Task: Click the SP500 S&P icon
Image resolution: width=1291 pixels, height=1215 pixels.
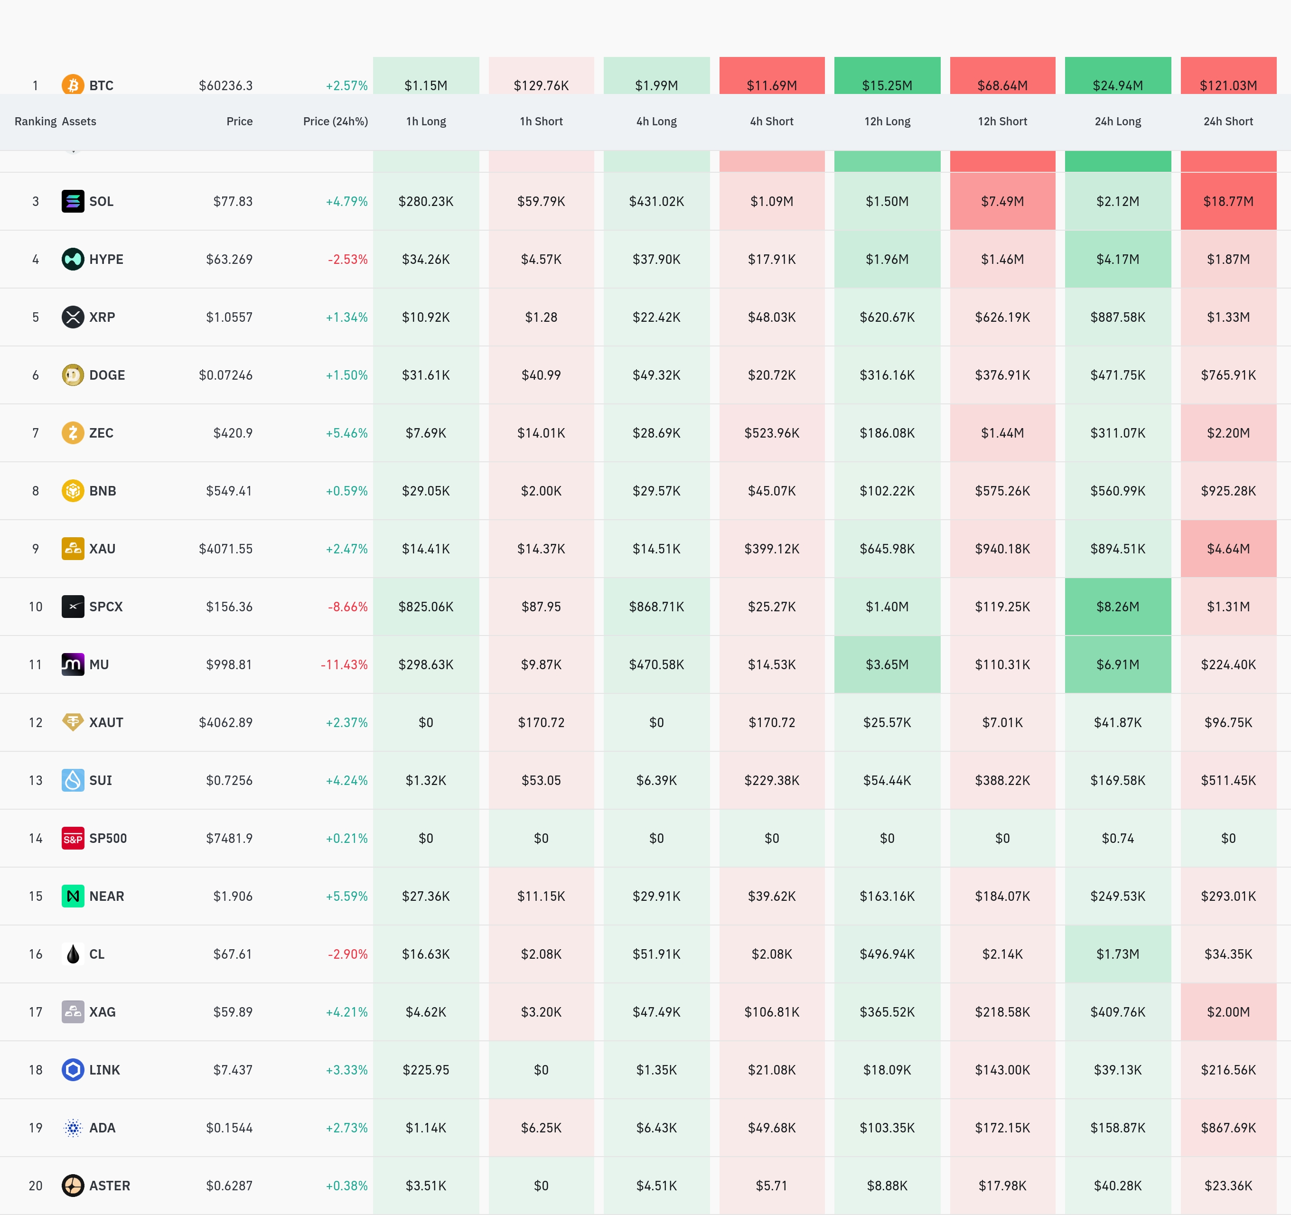Action: tap(73, 838)
